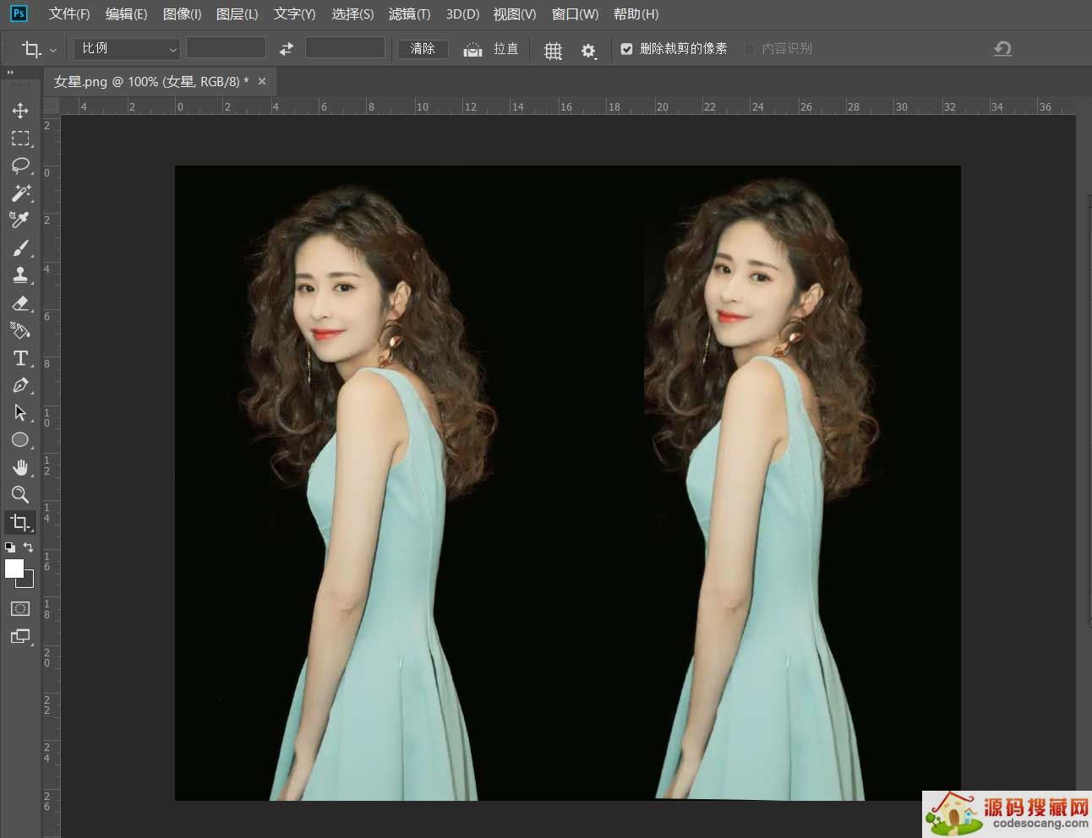
Task: Open the 窗口(W) menu
Action: pyautogui.click(x=575, y=14)
